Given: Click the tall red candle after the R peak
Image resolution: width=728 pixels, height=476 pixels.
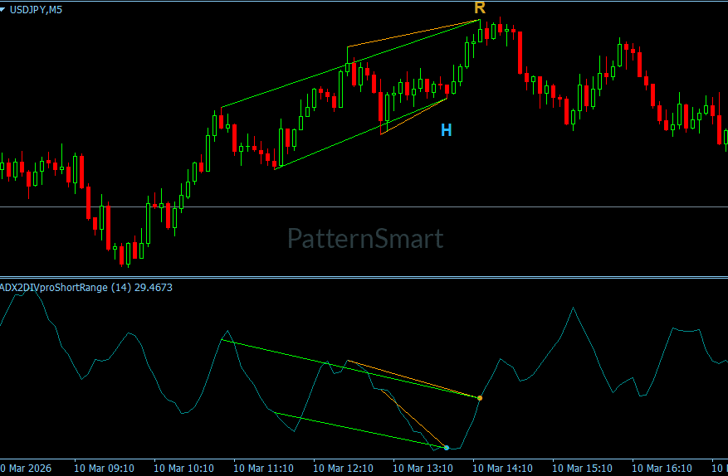Looking at the screenshot, I should pyautogui.click(x=520, y=53).
